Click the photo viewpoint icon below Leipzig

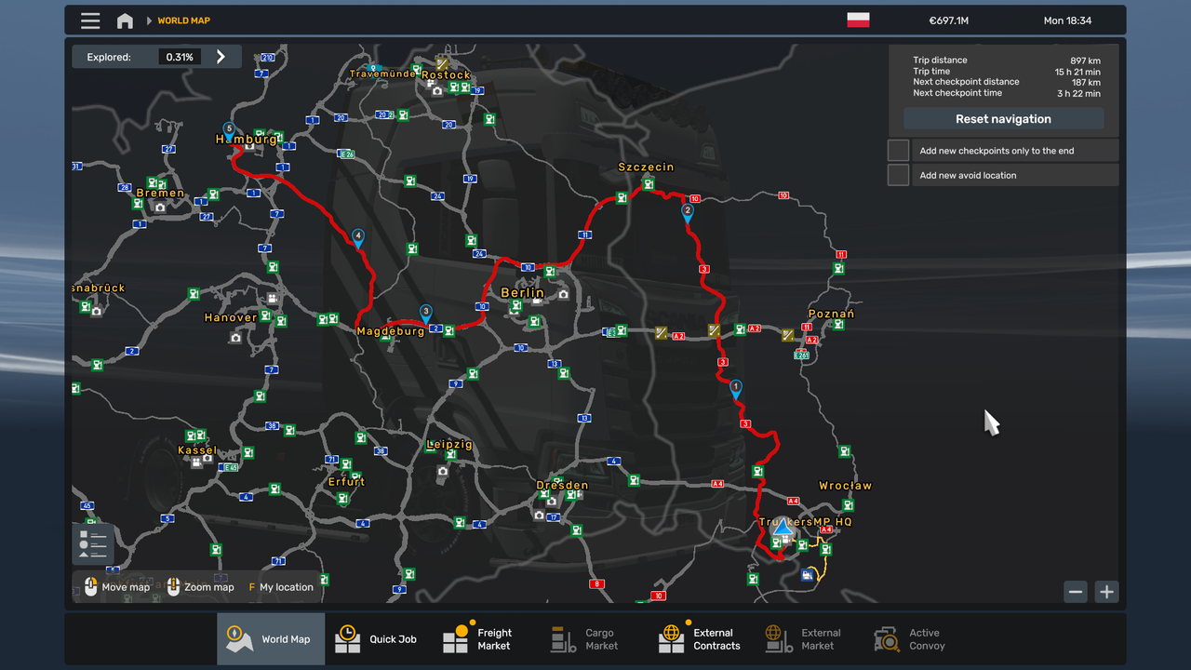442,471
